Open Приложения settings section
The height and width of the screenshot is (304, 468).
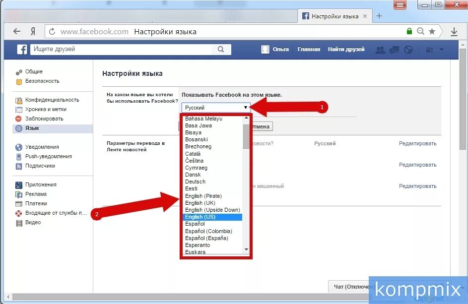[x=41, y=184]
